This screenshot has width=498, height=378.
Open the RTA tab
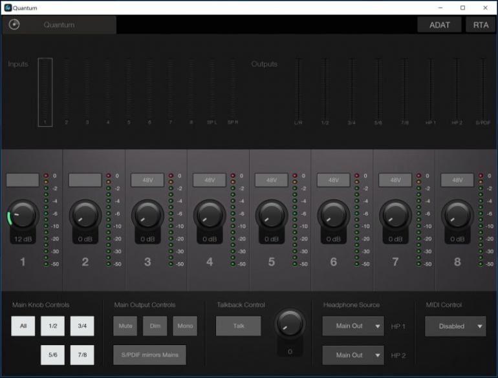[481, 25]
